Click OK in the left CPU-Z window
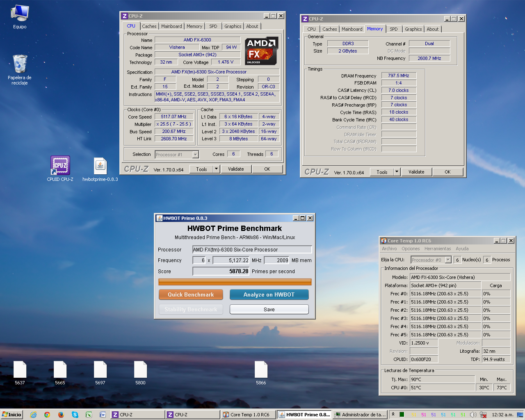Image resolution: width=525 pixels, height=420 pixels. (x=267, y=169)
